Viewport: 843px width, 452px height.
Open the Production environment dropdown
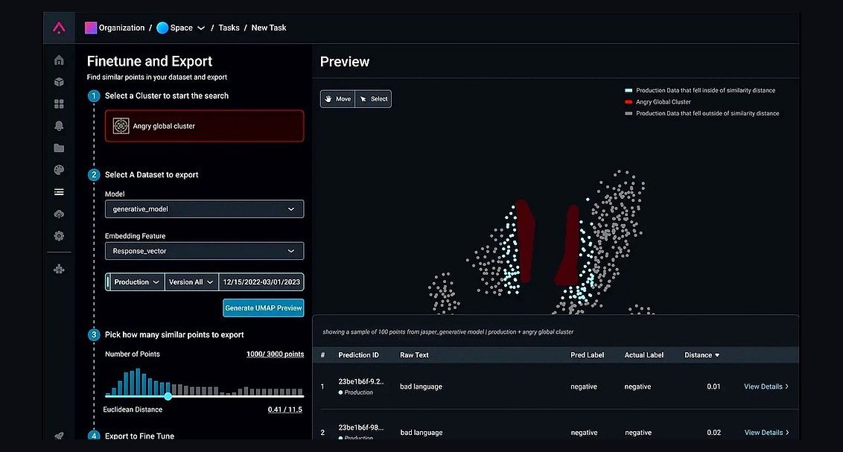(x=136, y=282)
